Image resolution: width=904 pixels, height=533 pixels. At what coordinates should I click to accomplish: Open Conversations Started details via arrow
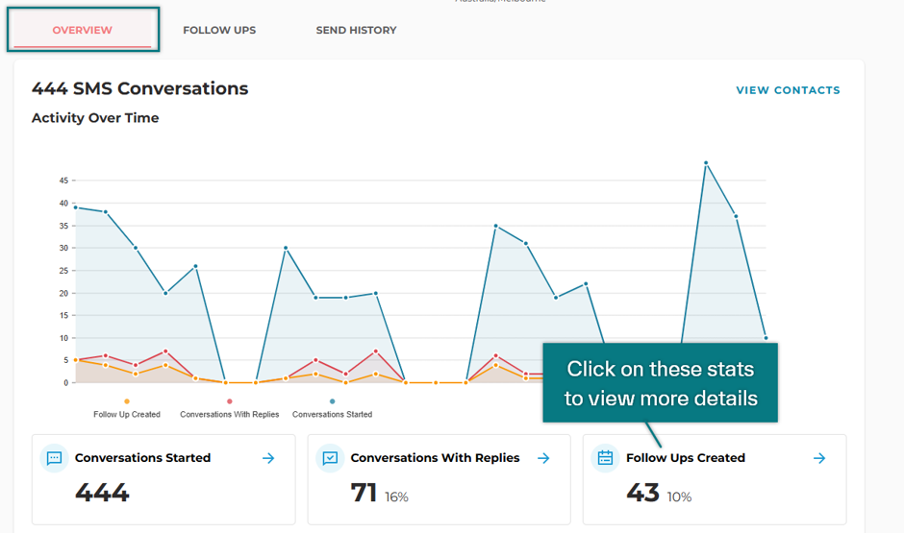pos(268,458)
